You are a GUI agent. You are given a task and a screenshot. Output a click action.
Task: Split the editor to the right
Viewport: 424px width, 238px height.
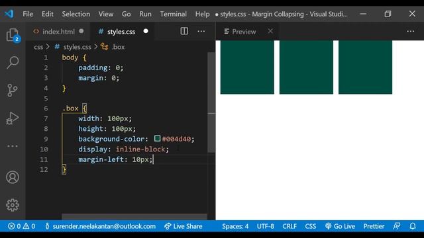point(184,31)
